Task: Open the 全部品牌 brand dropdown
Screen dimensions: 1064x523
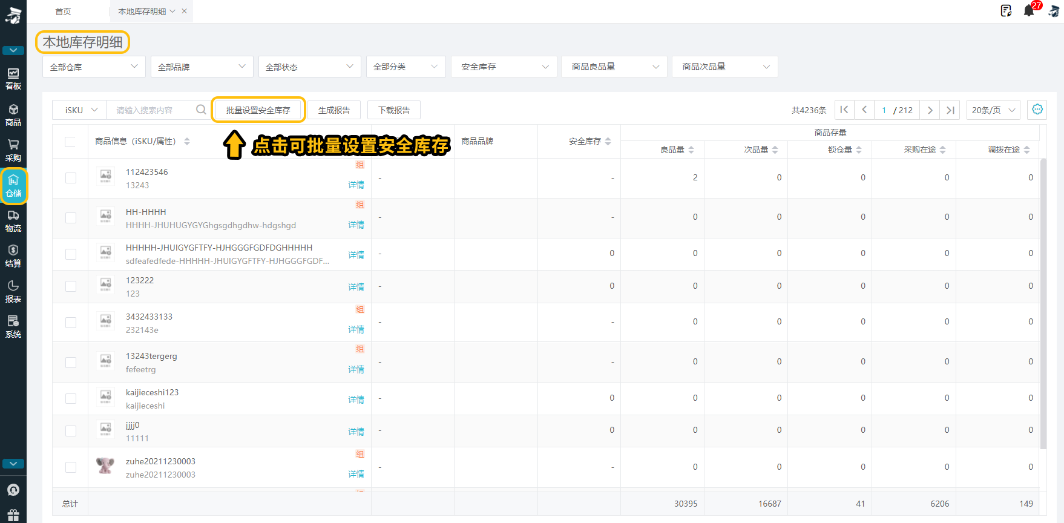Action: (x=202, y=67)
